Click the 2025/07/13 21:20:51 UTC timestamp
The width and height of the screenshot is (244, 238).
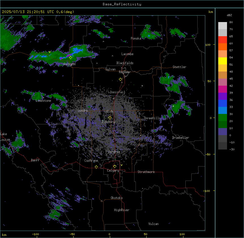click(28, 12)
